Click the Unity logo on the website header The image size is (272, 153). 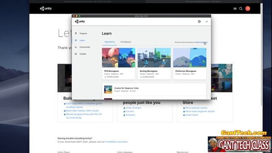(46, 8)
